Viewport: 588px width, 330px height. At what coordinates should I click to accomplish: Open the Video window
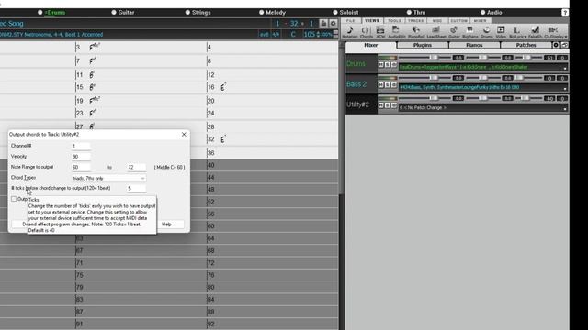pos(501,32)
